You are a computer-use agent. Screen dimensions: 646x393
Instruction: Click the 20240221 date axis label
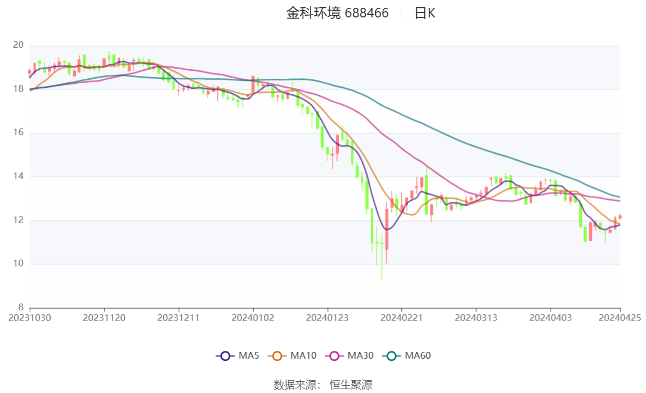pyautogui.click(x=401, y=318)
